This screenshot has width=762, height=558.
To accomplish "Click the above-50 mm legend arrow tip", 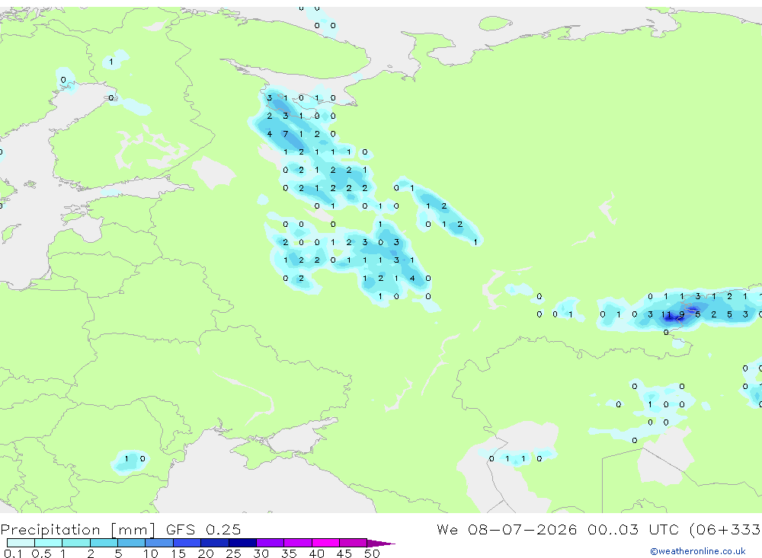I will (x=381, y=543).
